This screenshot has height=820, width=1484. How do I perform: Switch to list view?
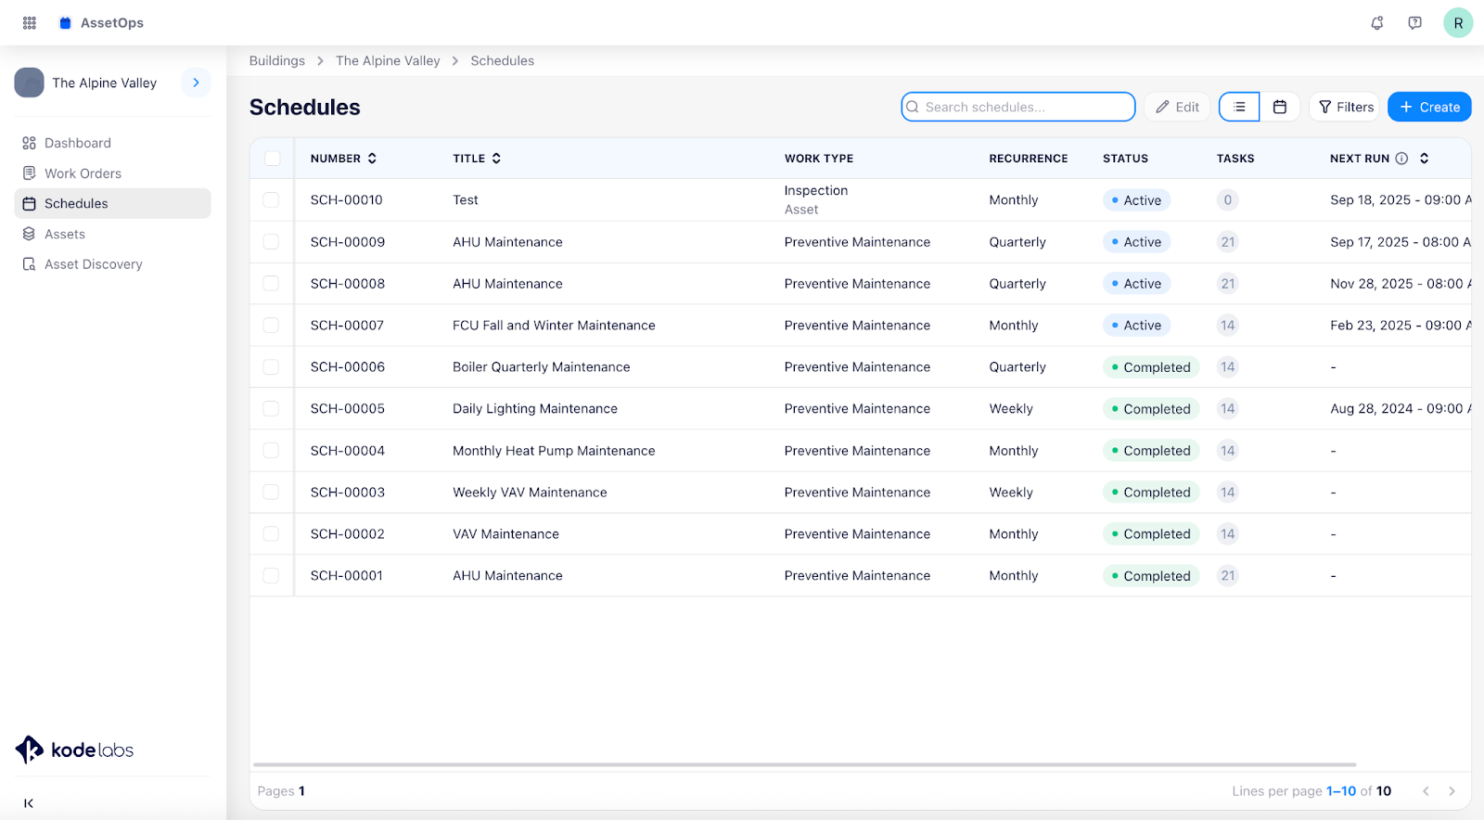(x=1239, y=107)
